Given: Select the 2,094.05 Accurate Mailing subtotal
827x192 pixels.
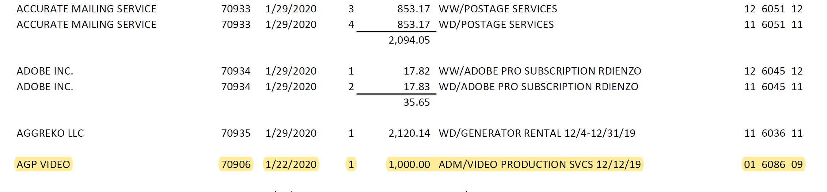Looking at the screenshot, I should click(x=409, y=40).
